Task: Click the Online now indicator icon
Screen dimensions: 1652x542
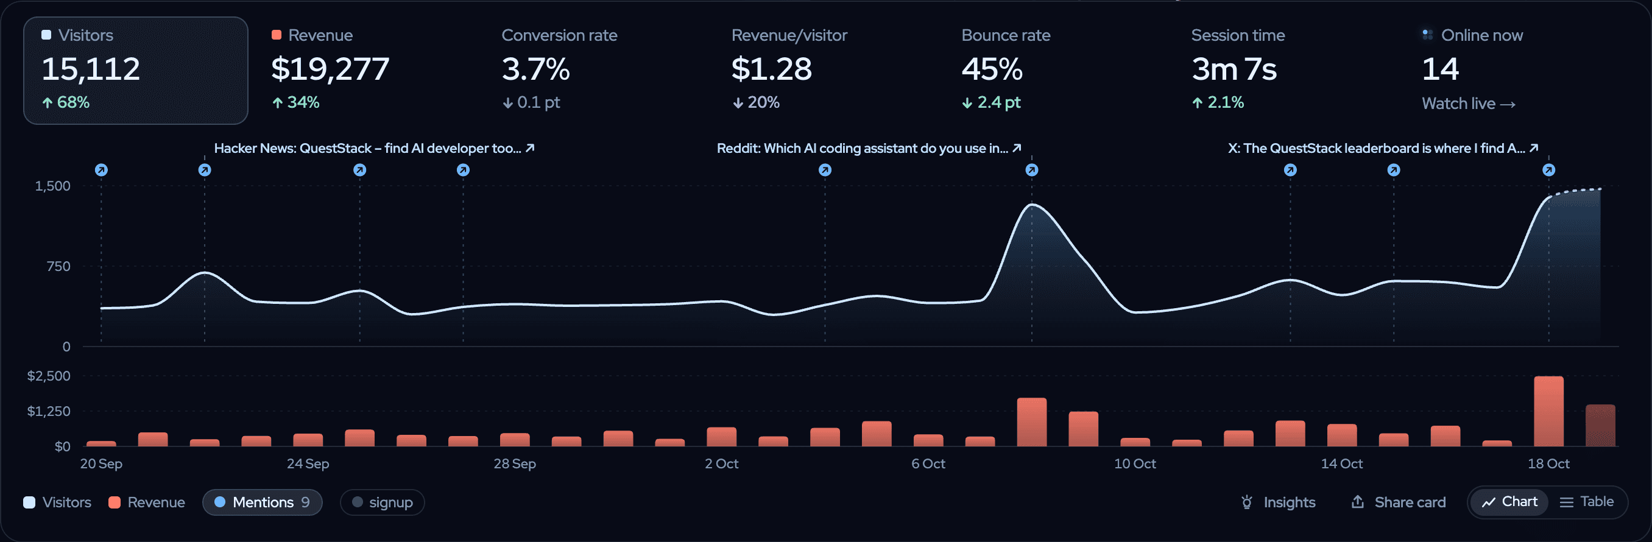Action: (1428, 35)
